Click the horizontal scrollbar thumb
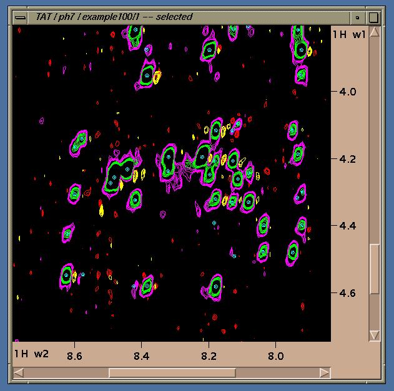Image resolution: width=394 pixels, height=391 pixels. 172,372
